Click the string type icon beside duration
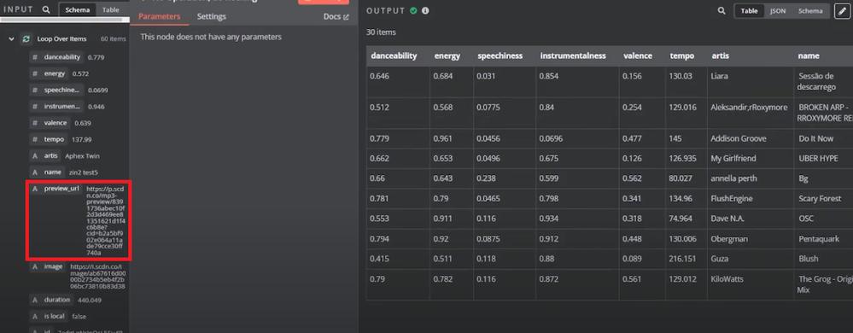Screen dimensions: 853x333 (35, 300)
